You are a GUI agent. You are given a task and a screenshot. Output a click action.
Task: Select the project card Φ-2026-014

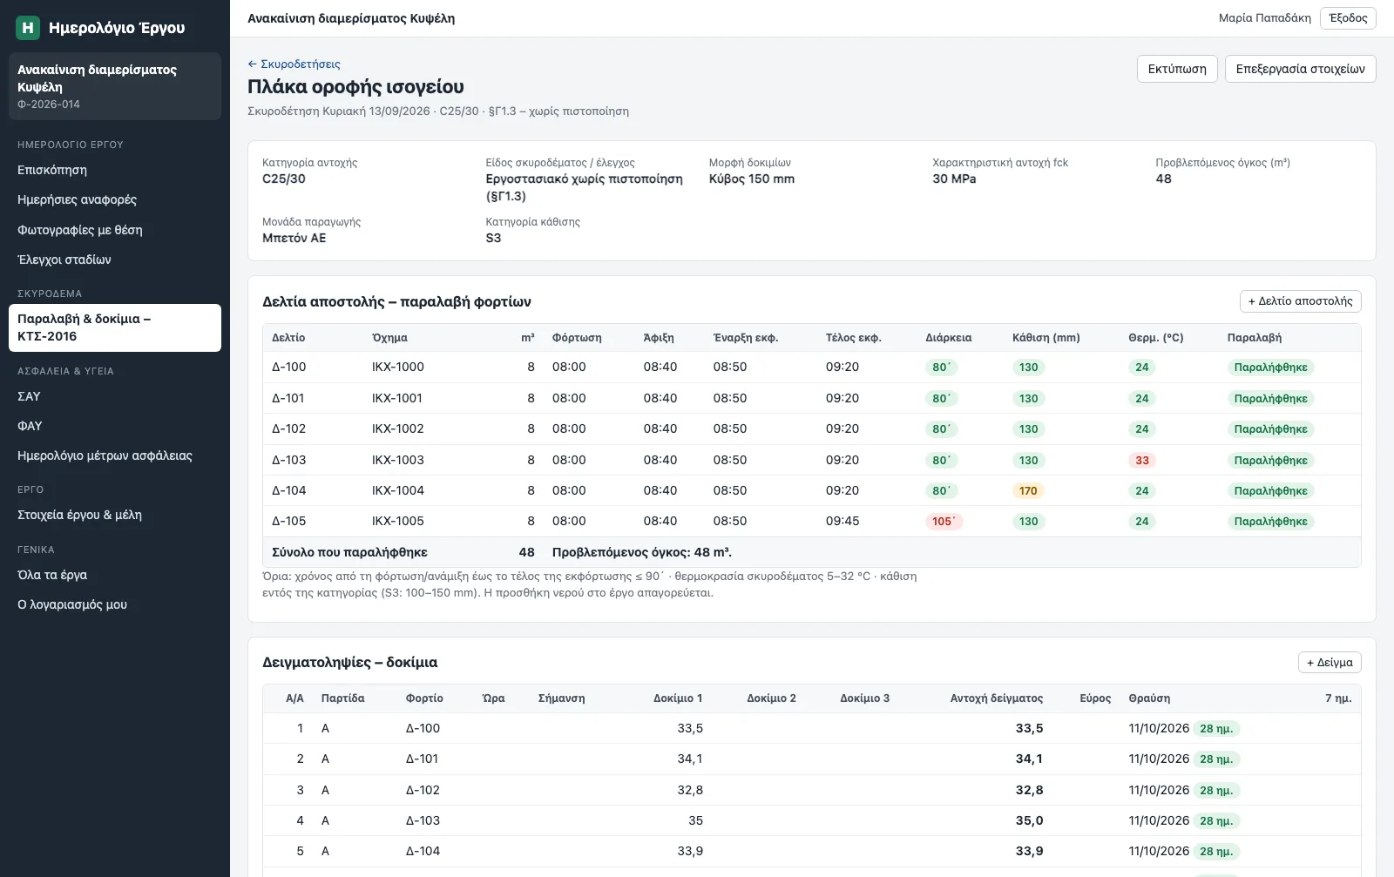115,86
